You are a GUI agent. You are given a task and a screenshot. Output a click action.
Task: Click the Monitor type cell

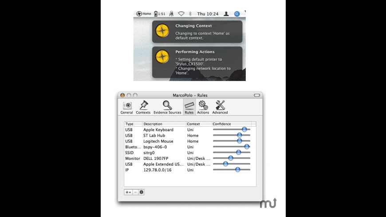click(x=133, y=159)
